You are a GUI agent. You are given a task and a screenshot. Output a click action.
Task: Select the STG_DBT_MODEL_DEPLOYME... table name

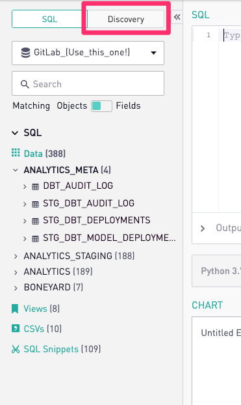click(x=109, y=238)
